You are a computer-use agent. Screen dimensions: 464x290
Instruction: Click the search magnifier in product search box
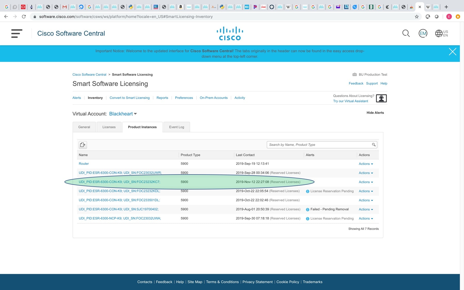point(374,145)
